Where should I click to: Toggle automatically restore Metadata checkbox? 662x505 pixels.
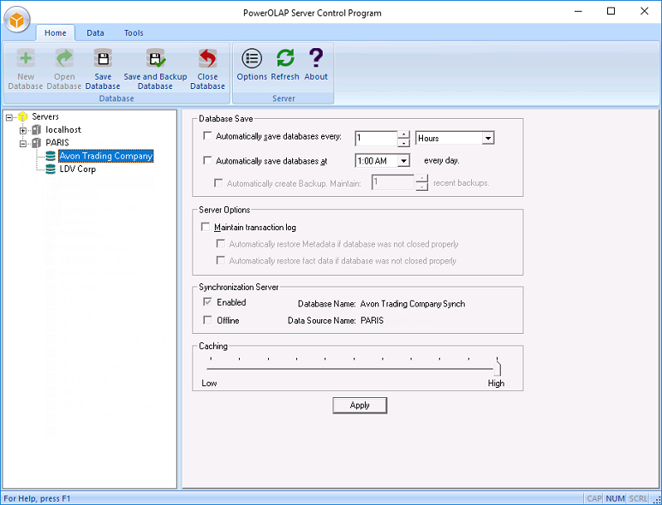(x=220, y=243)
